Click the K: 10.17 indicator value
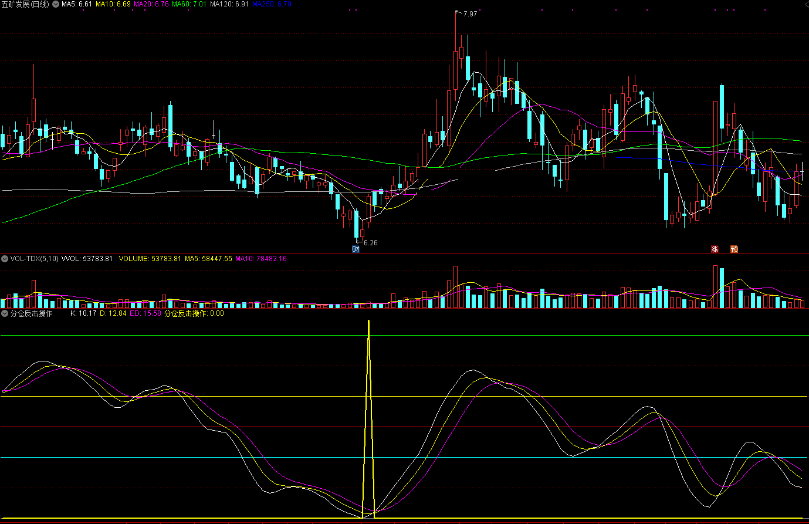 (x=83, y=313)
